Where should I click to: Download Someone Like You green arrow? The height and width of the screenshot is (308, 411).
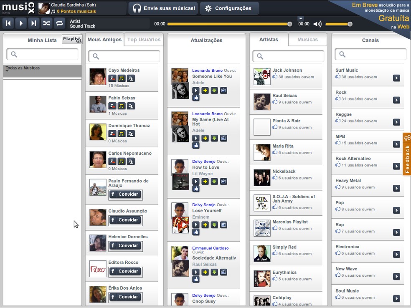(x=214, y=91)
